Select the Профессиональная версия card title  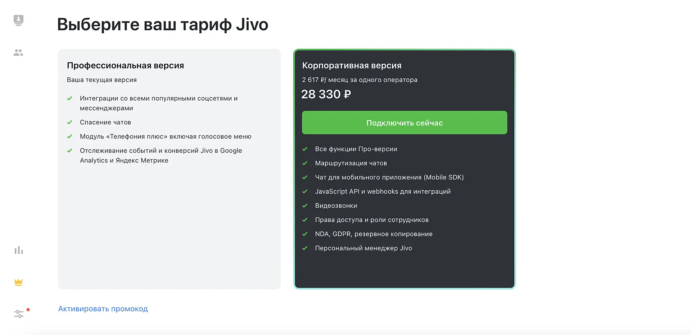tap(125, 65)
